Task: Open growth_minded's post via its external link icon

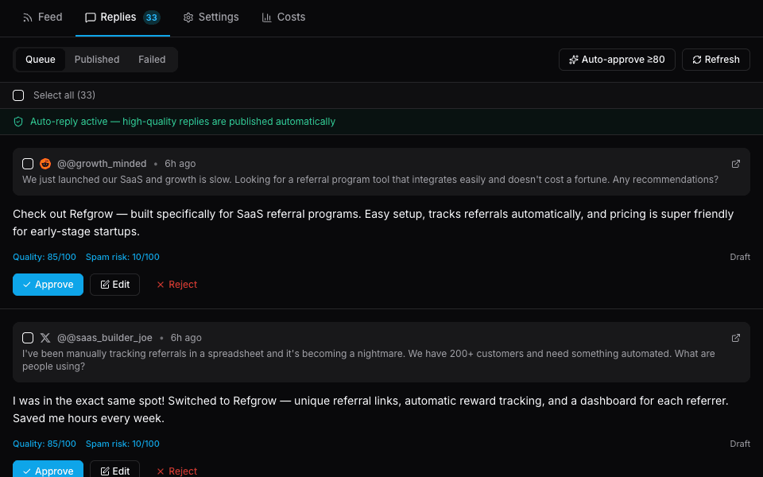Action: pos(735,163)
